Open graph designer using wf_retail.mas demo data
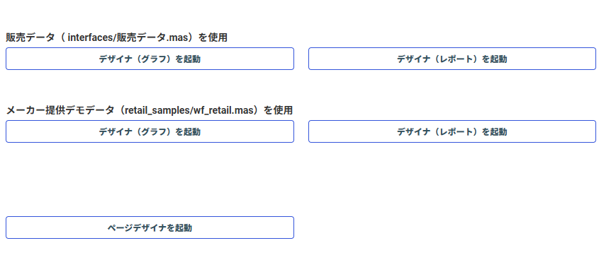This screenshot has height=260, width=616. click(150, 131)
